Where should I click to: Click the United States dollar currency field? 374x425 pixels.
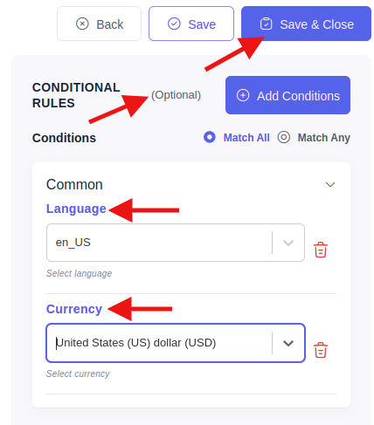(x=176, y=343)
